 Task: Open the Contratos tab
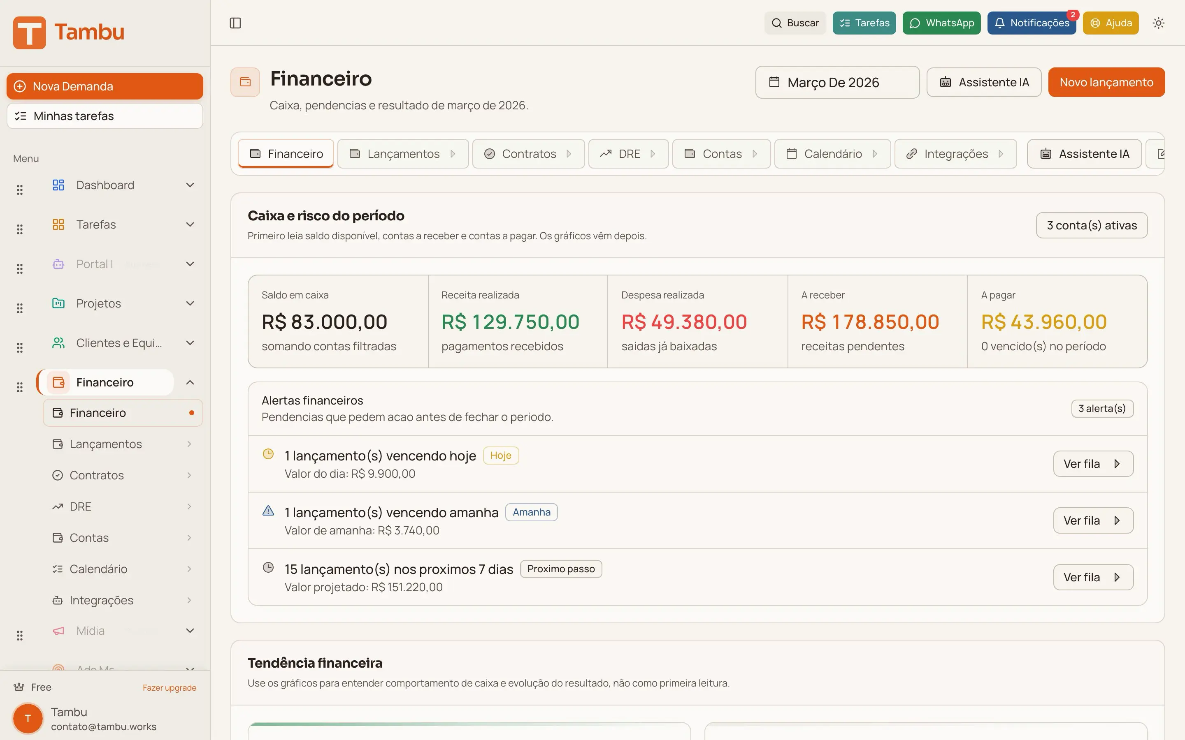[x=528, y=154]
